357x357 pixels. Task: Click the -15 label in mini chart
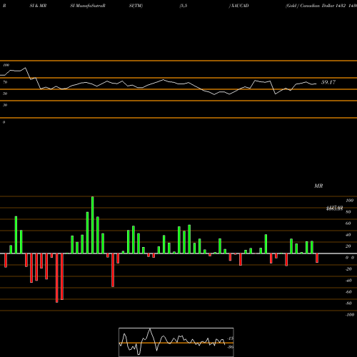click(231, 338)
